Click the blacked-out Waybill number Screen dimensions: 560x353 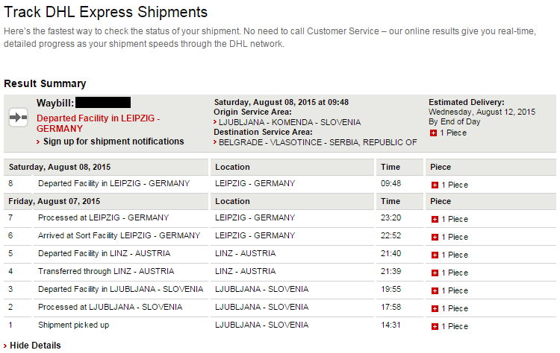click(103, 103)
